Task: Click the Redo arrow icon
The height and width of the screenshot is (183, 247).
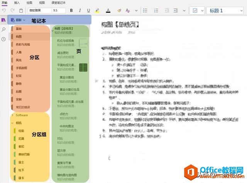Action: [x=12, y=10]
